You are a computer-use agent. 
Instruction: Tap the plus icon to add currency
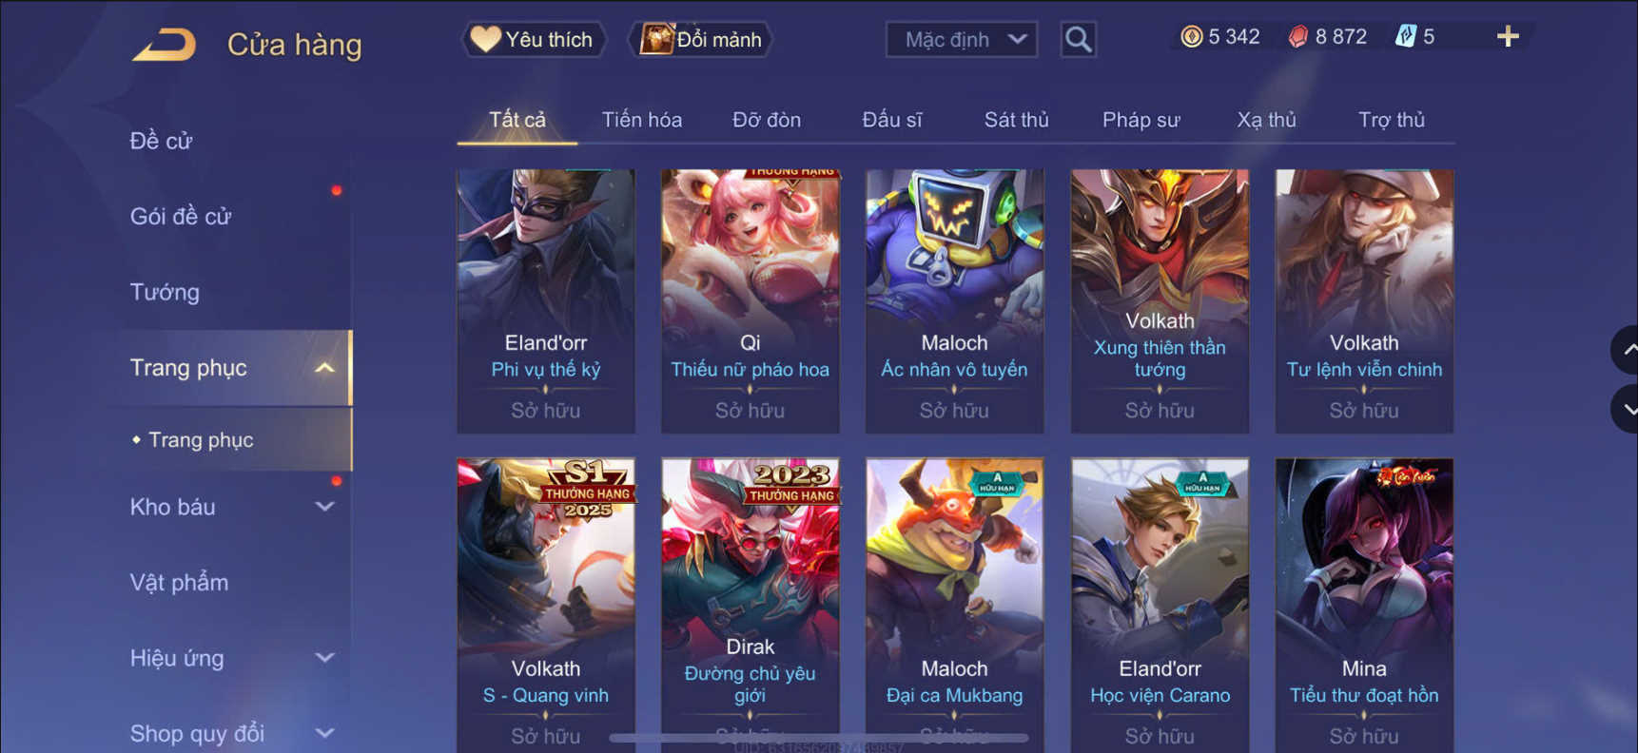click(x=1508, y=37)
